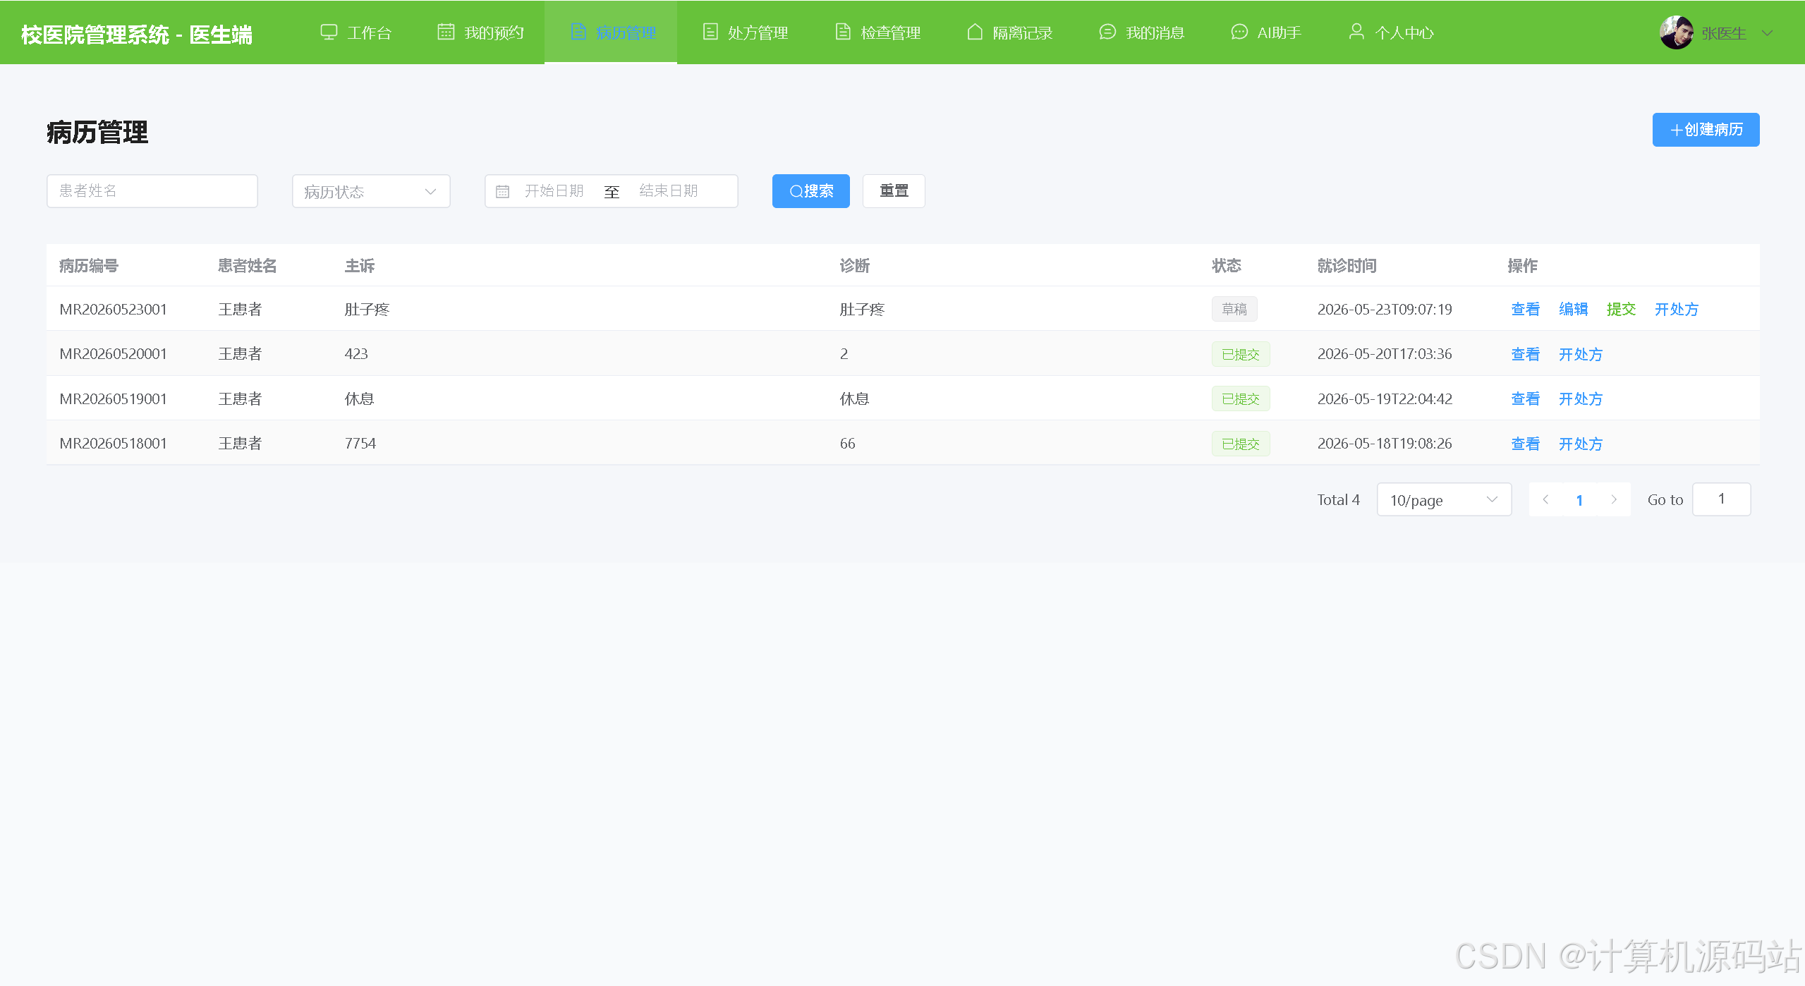The width and height of the screenshot is (1805, 986).
Task: Click the 状态 column header
Action: point(1226,265)
